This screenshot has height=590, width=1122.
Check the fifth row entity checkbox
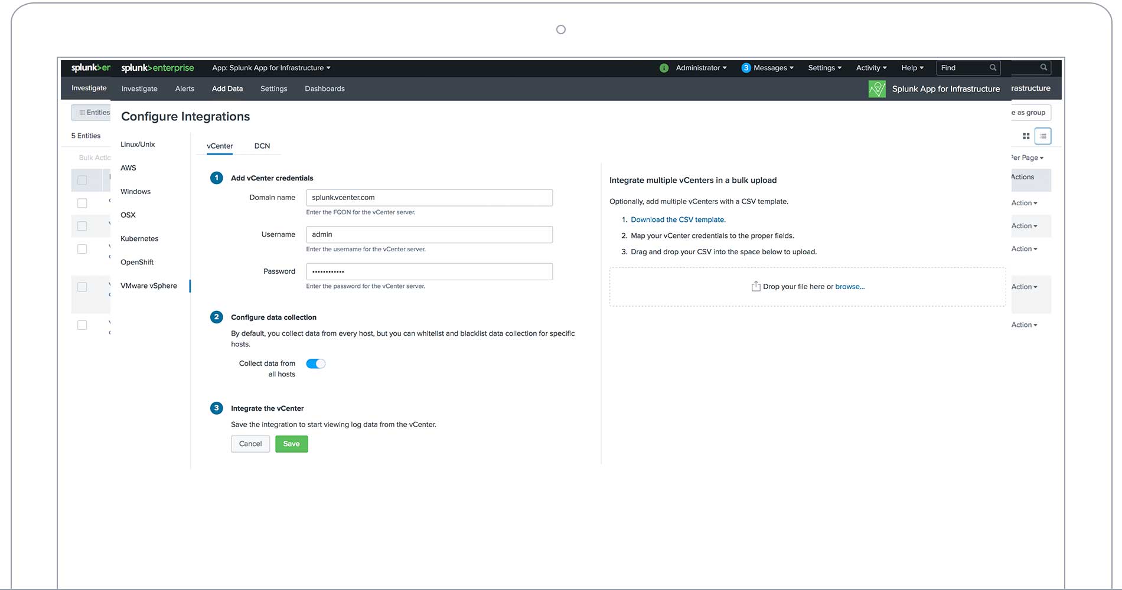click(x=82, y=287)
